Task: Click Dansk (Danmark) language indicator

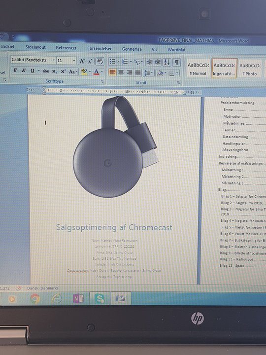Action: [42, 288]
